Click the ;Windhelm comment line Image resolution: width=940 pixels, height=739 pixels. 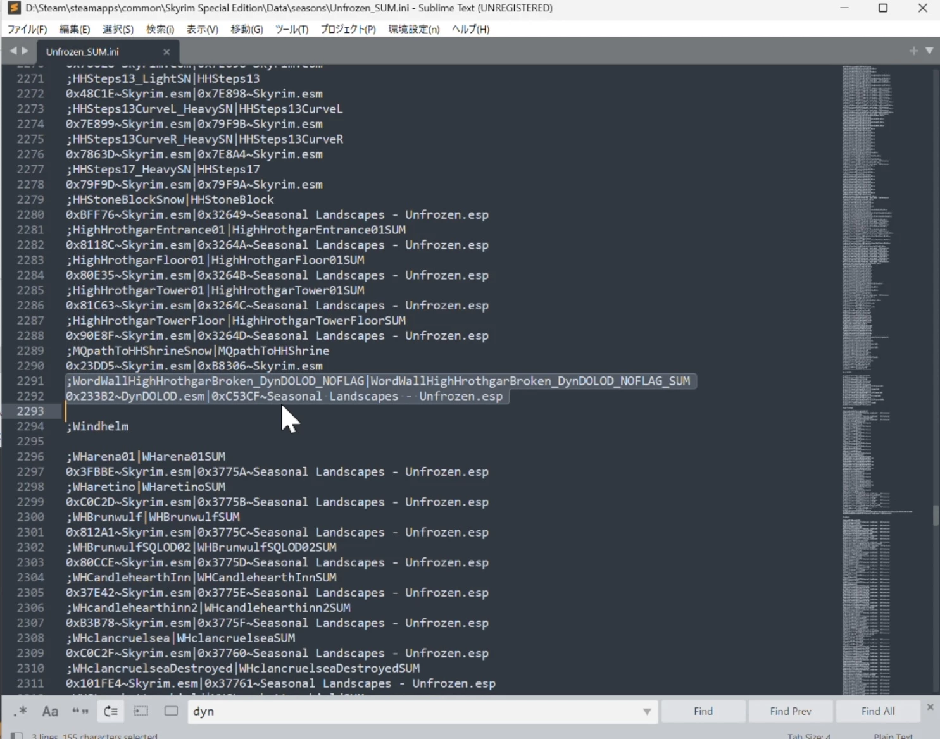pos(97,426)
